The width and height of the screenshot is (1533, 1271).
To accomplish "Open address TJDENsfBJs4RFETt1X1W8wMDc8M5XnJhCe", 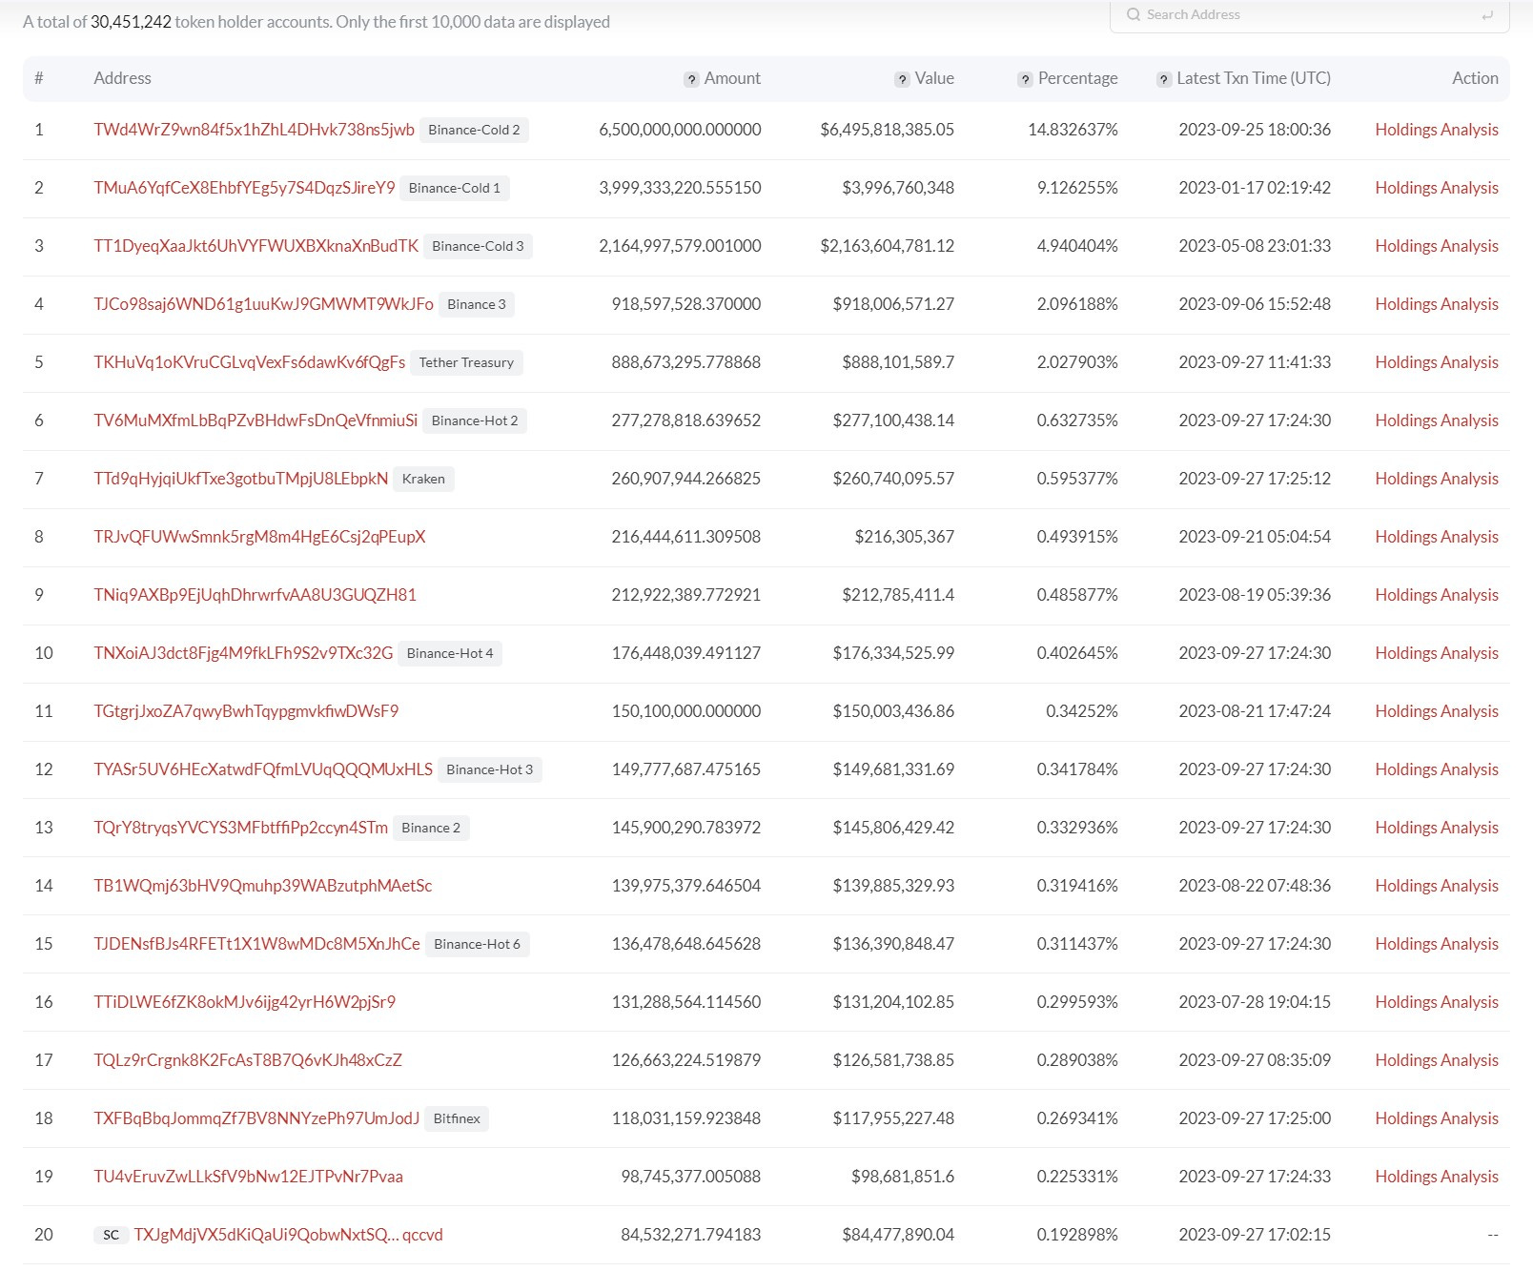I will 256,944.
